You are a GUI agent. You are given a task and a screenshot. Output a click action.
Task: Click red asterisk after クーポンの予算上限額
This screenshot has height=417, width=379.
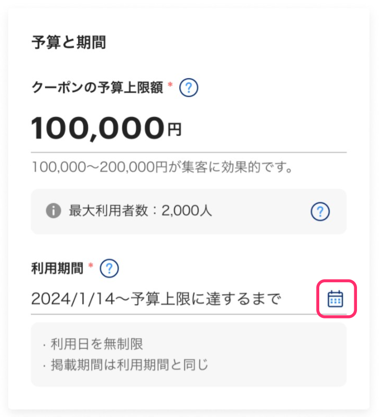170,85
